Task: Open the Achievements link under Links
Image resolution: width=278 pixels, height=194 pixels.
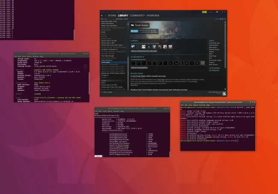Action: point(214,45)
